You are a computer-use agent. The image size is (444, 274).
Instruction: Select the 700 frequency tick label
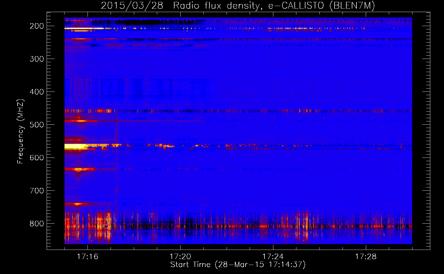37,191
